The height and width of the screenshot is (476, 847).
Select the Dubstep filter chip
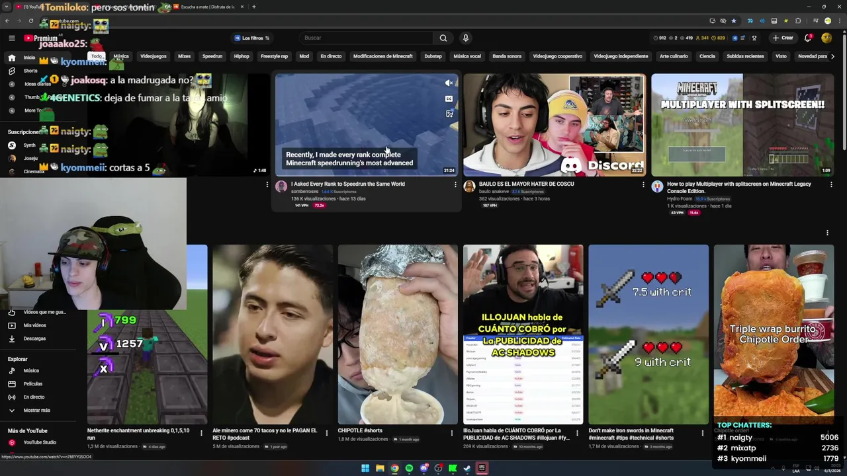point(433,56)
